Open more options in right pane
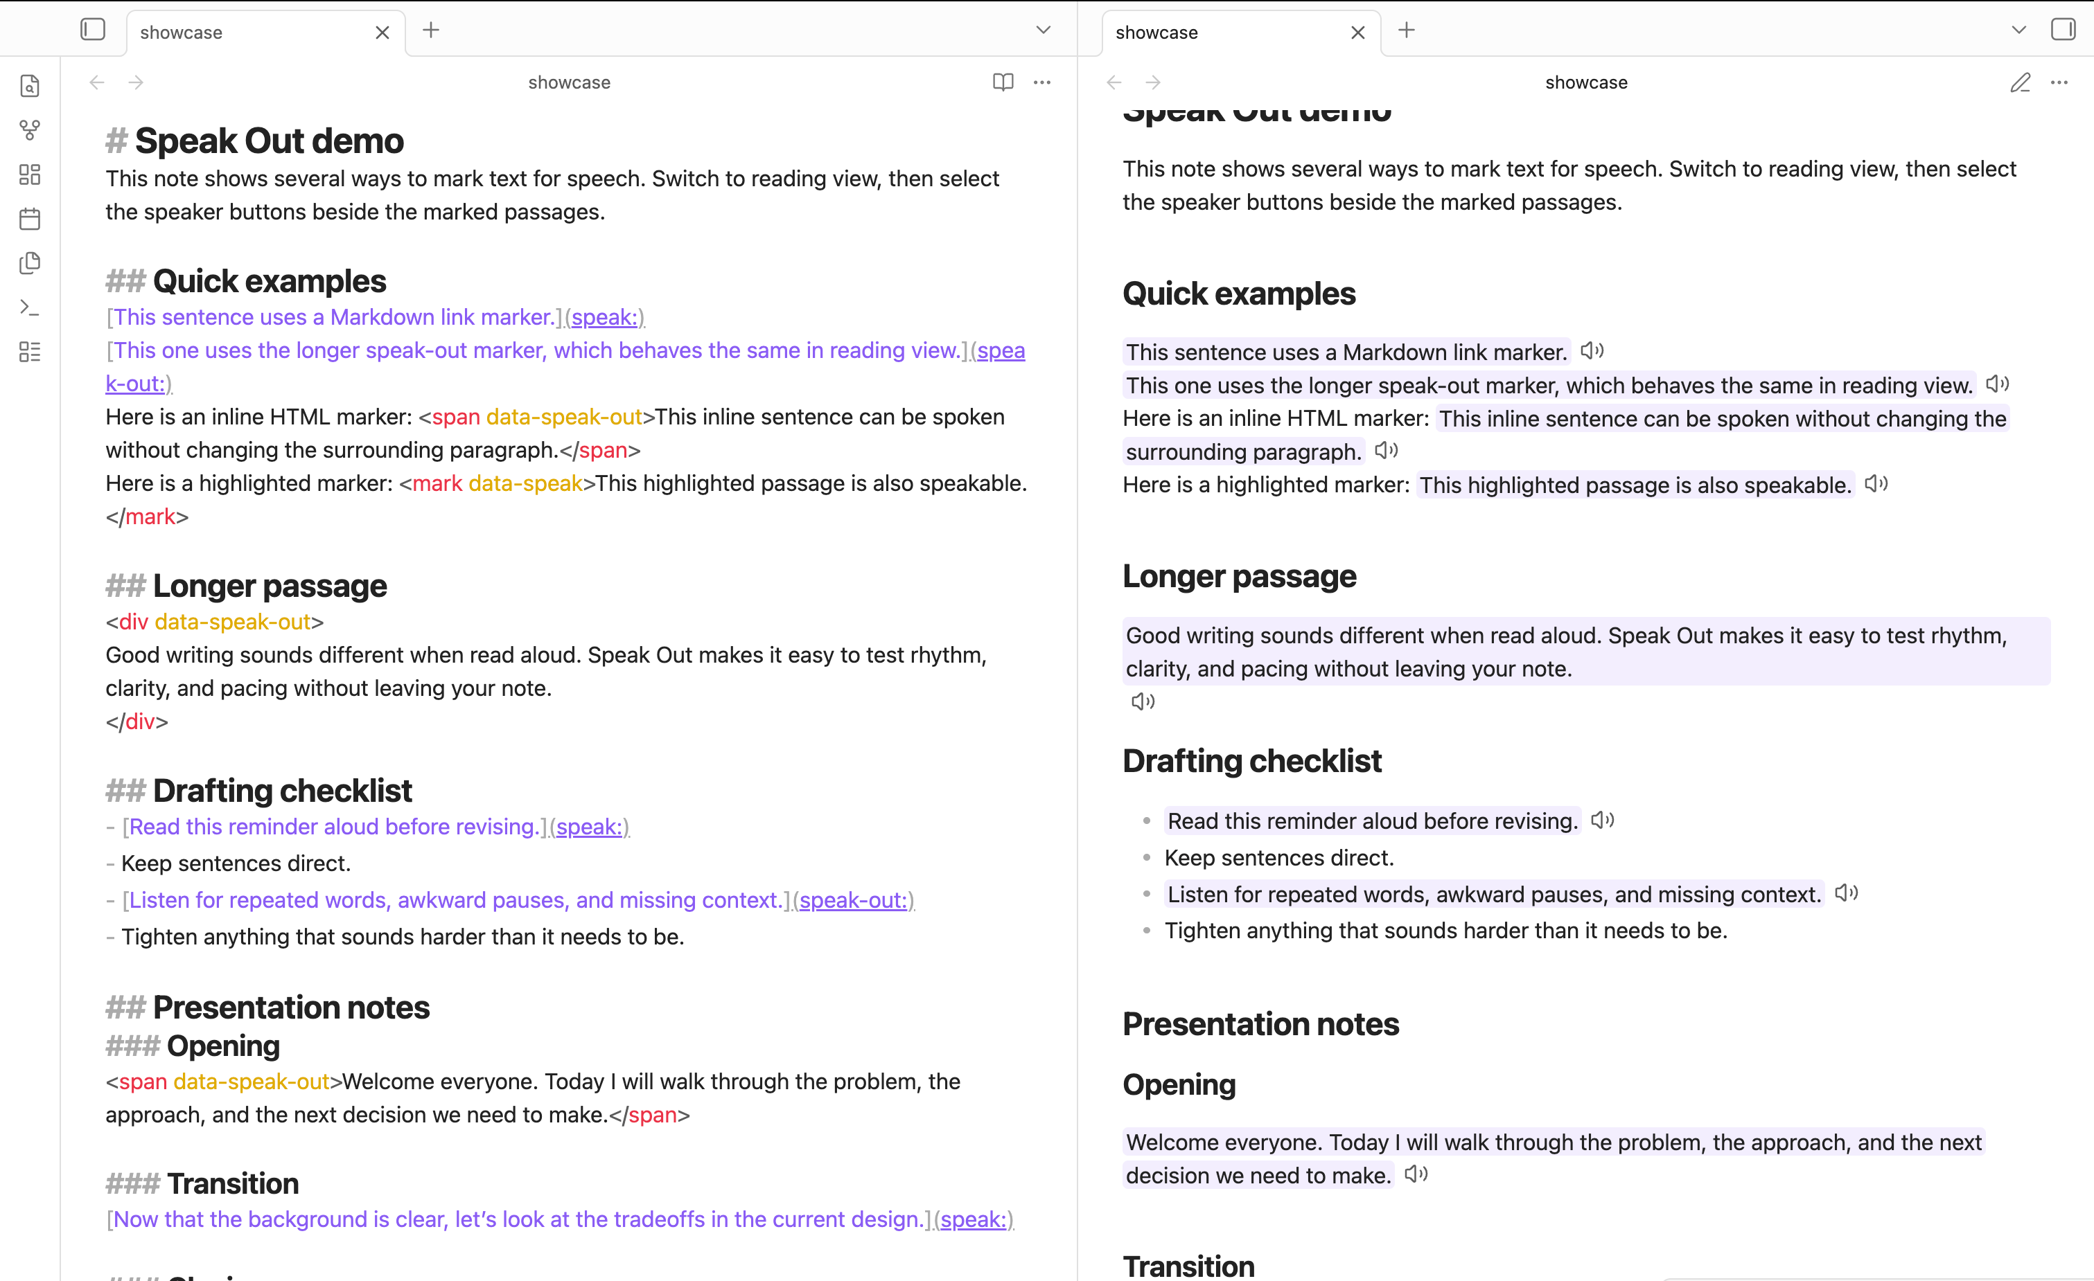The width and height of the screenshot is (2094, 1281). pos(2059,82)
